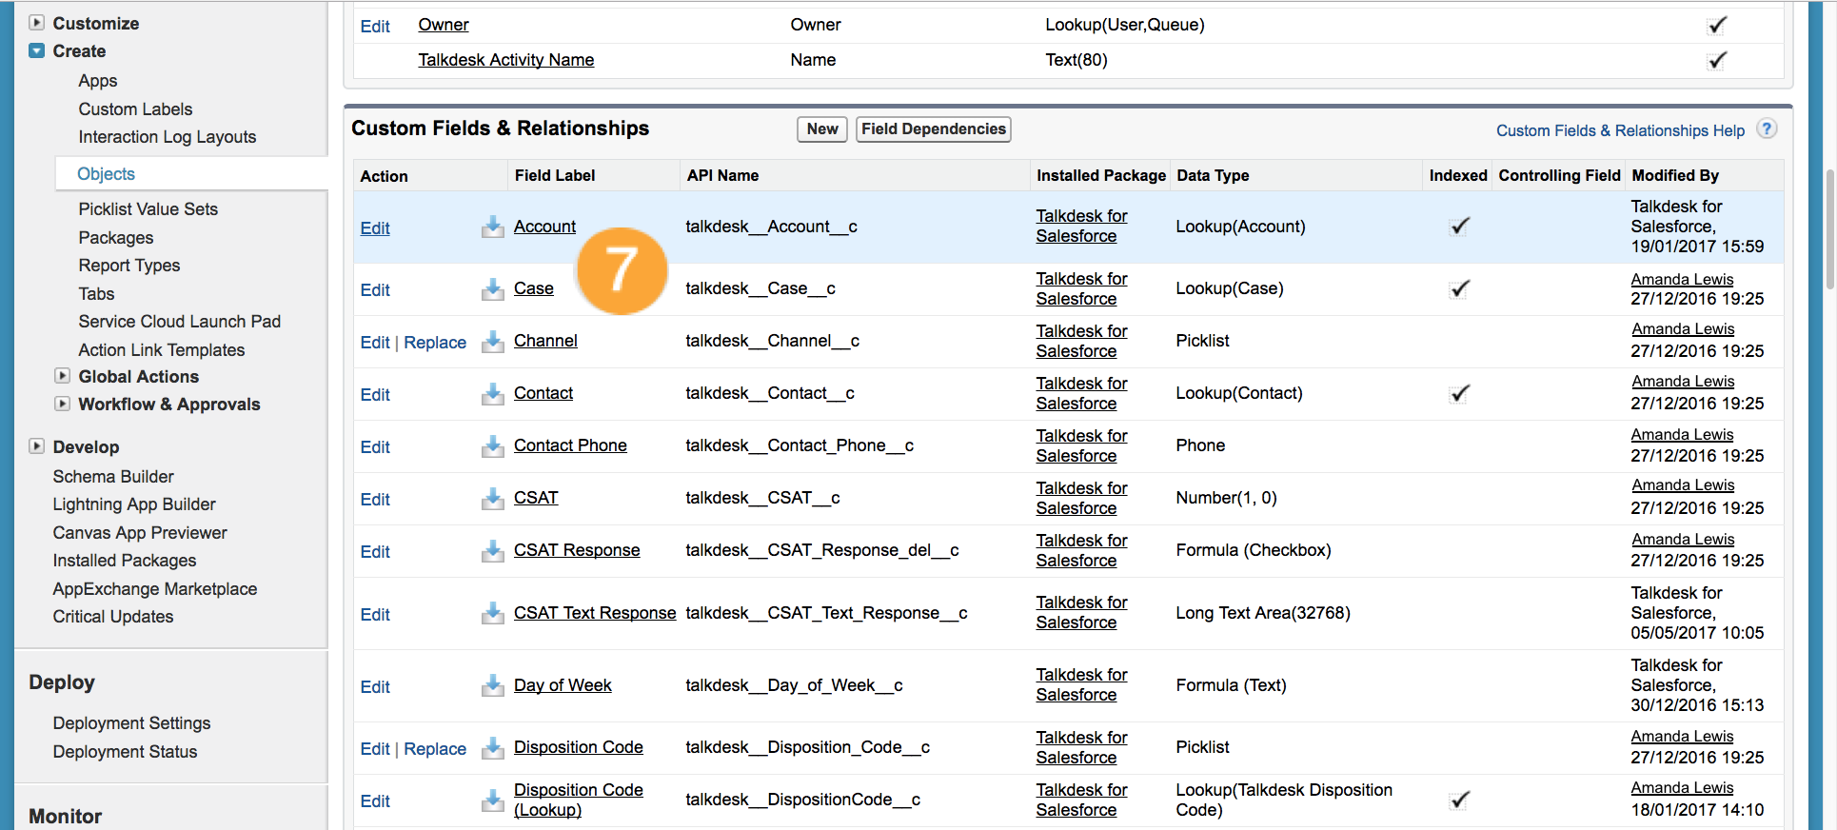The width and height of the screenshot is (1837, 830).
Task: Open Critical Updates
Action: point(112,617)
